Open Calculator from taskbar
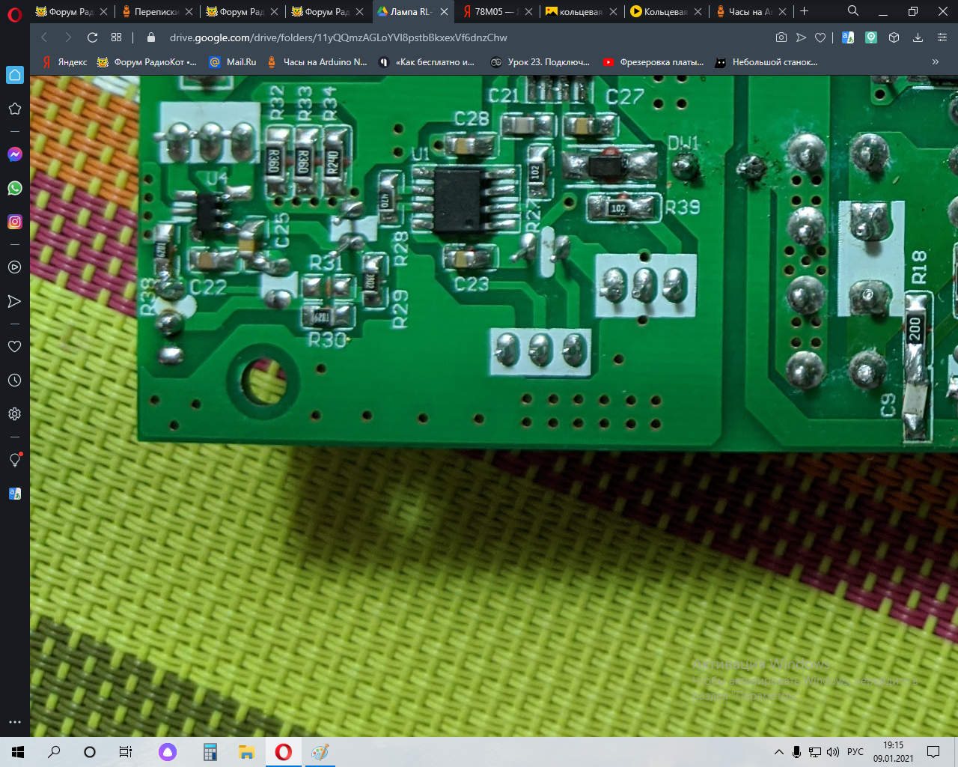The width and height of the screenshot is (958, 767). 210,752
